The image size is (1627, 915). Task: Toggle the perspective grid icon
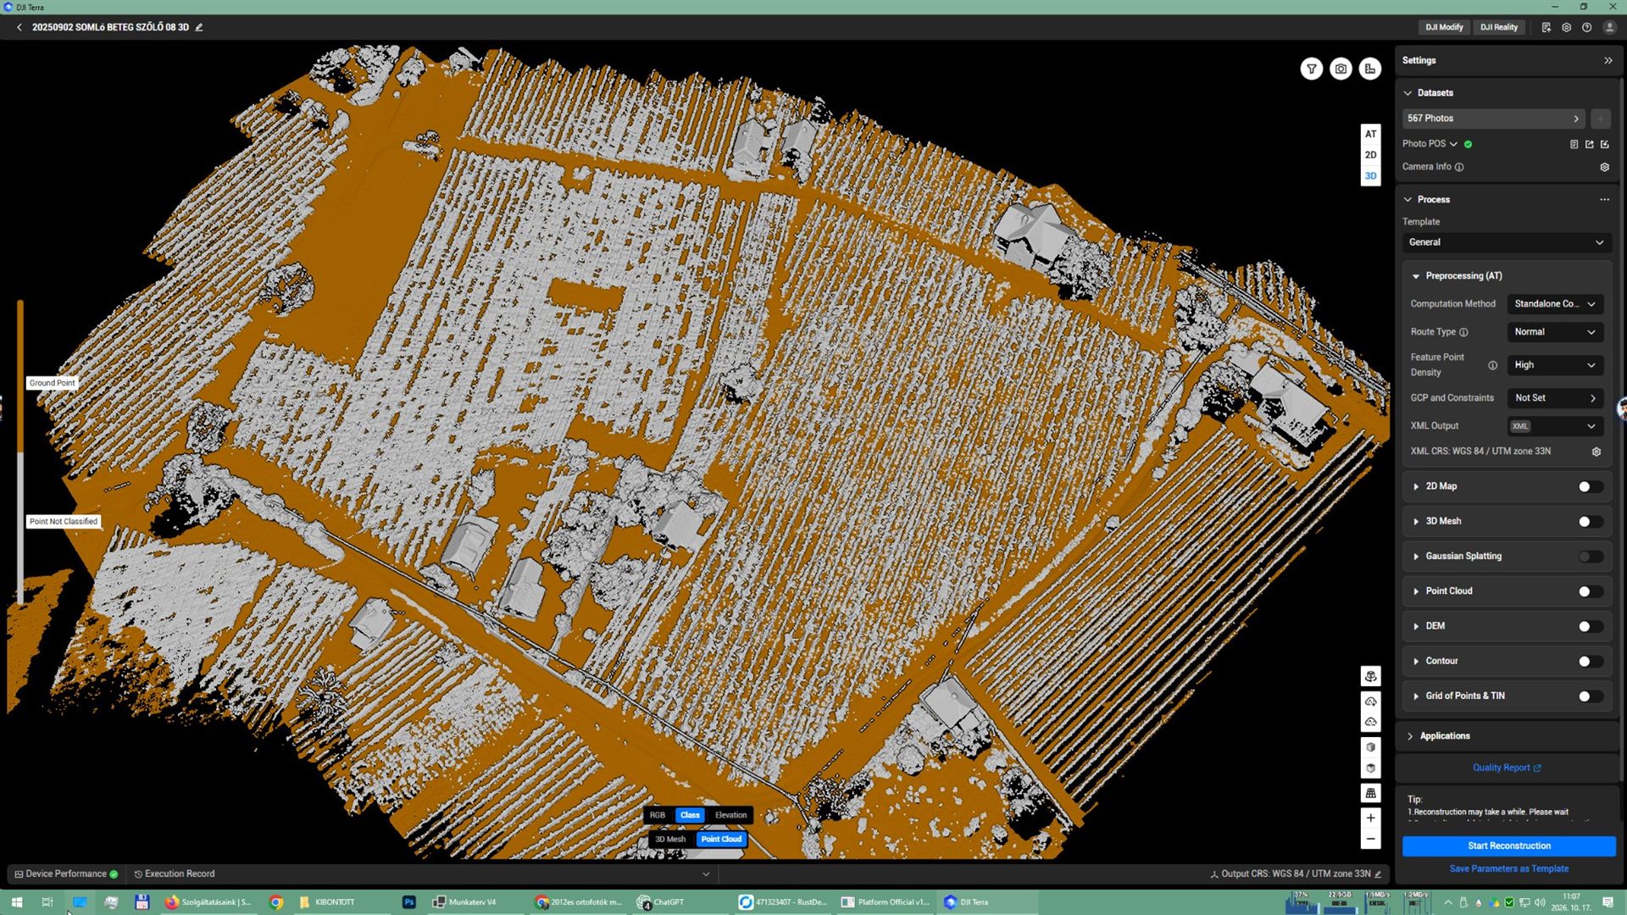pos(1370,793)
